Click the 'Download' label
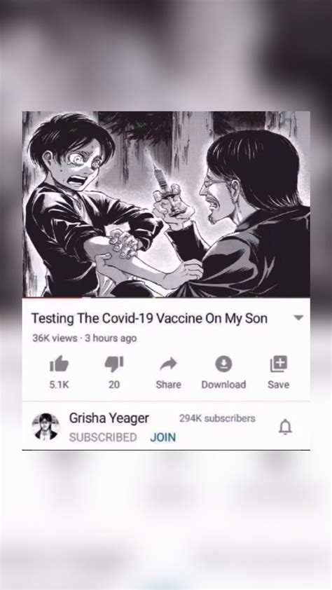This screenshot has height=590, width=332. [223, 385]
